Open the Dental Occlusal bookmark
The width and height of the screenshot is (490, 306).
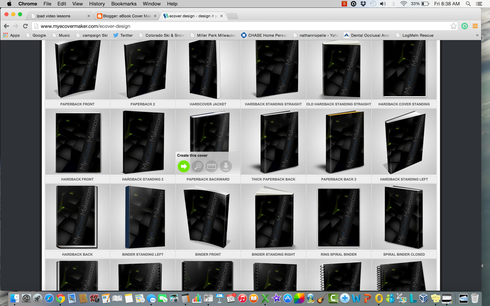pos(367,35)
